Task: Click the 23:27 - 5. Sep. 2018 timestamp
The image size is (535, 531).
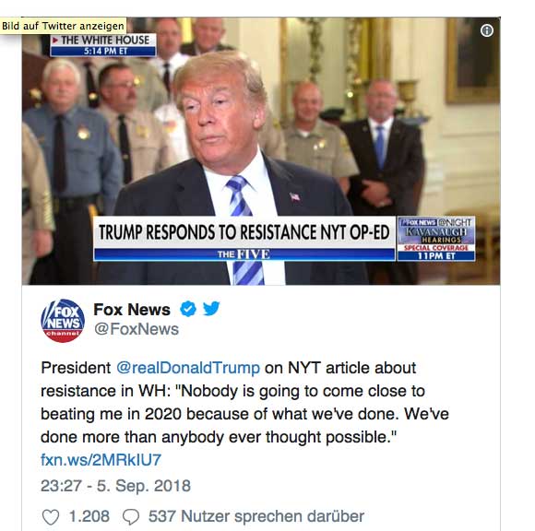Action: point(115,486)
